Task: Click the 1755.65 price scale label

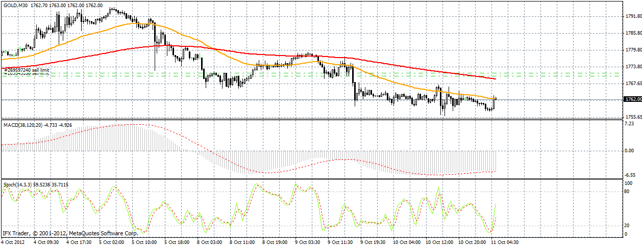Action: [632, 117]
